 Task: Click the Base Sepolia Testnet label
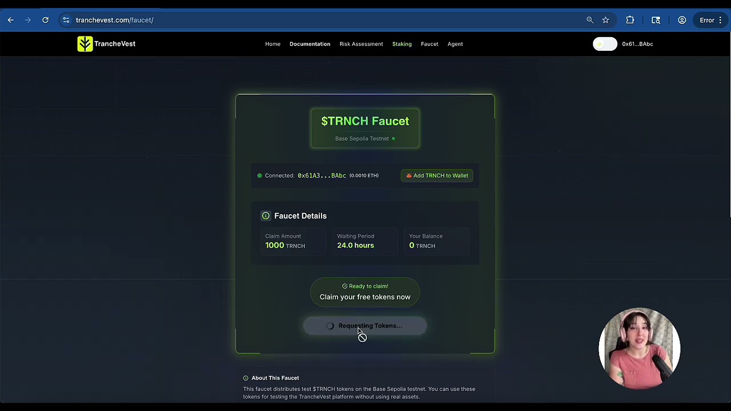tap(362, 139)
